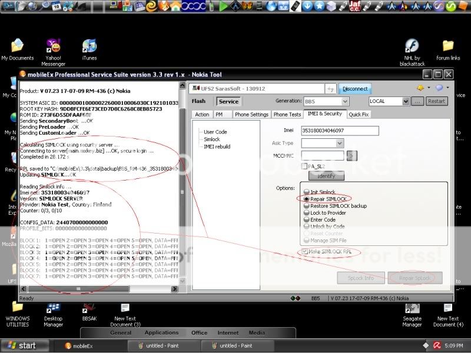
Task: Open the Phone Tests tab
Action: click(x=287, y=114)
